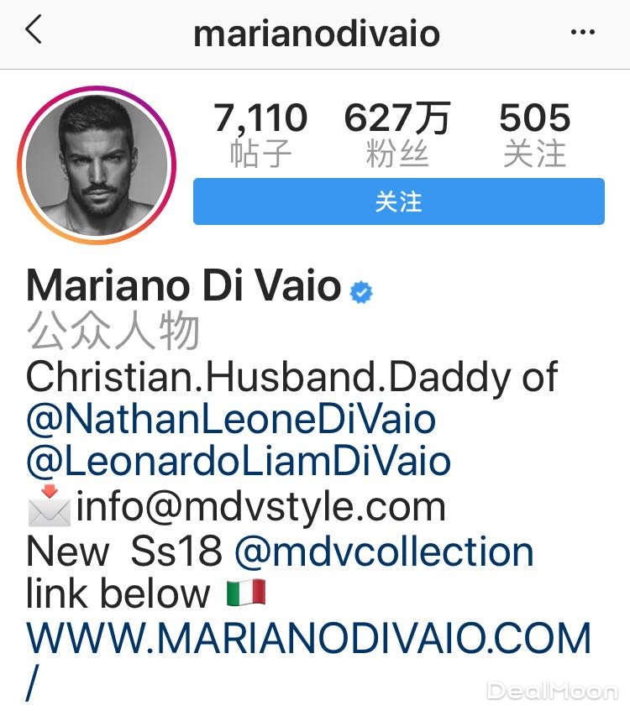630x711 pixels.
Task: Tap the envelope emoji icon
Action: tap(50, 506)
